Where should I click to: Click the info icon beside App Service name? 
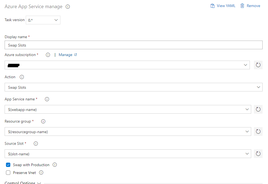pyautogui.click(x=47, y=99)
